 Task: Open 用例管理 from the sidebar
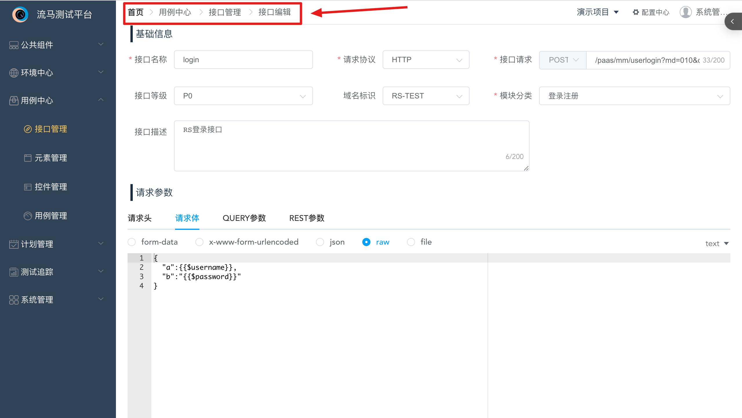click(x=51, y=216)
